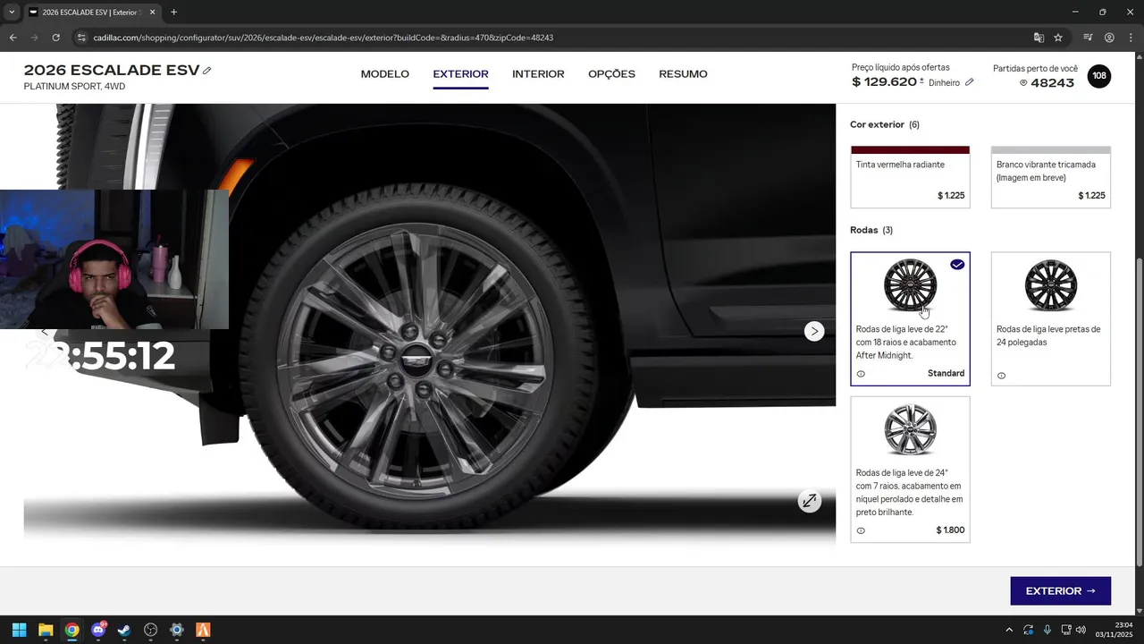Image resolution: width=1144 pixels, height=644 pixels.
Task: Open Chrome three-dot menu
Action: click(x=1130, y=38)
